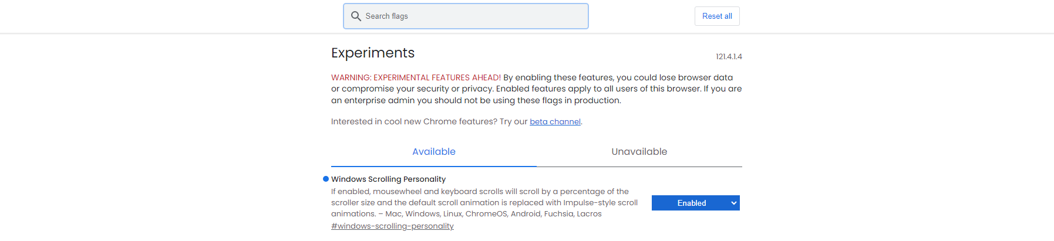Click the magnifier icon in the search box
1054x241 pixels.
click(x=356, y=16)
